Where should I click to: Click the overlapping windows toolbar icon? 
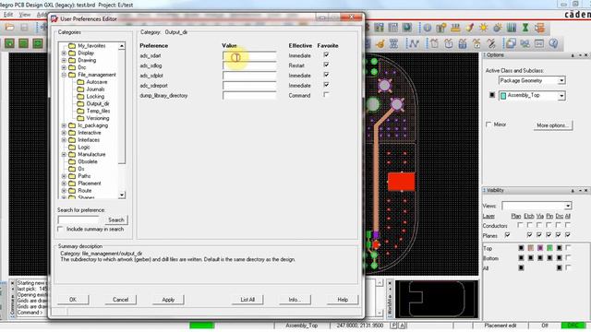tap(511, 43)
